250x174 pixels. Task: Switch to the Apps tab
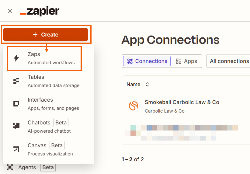(186, 61)
